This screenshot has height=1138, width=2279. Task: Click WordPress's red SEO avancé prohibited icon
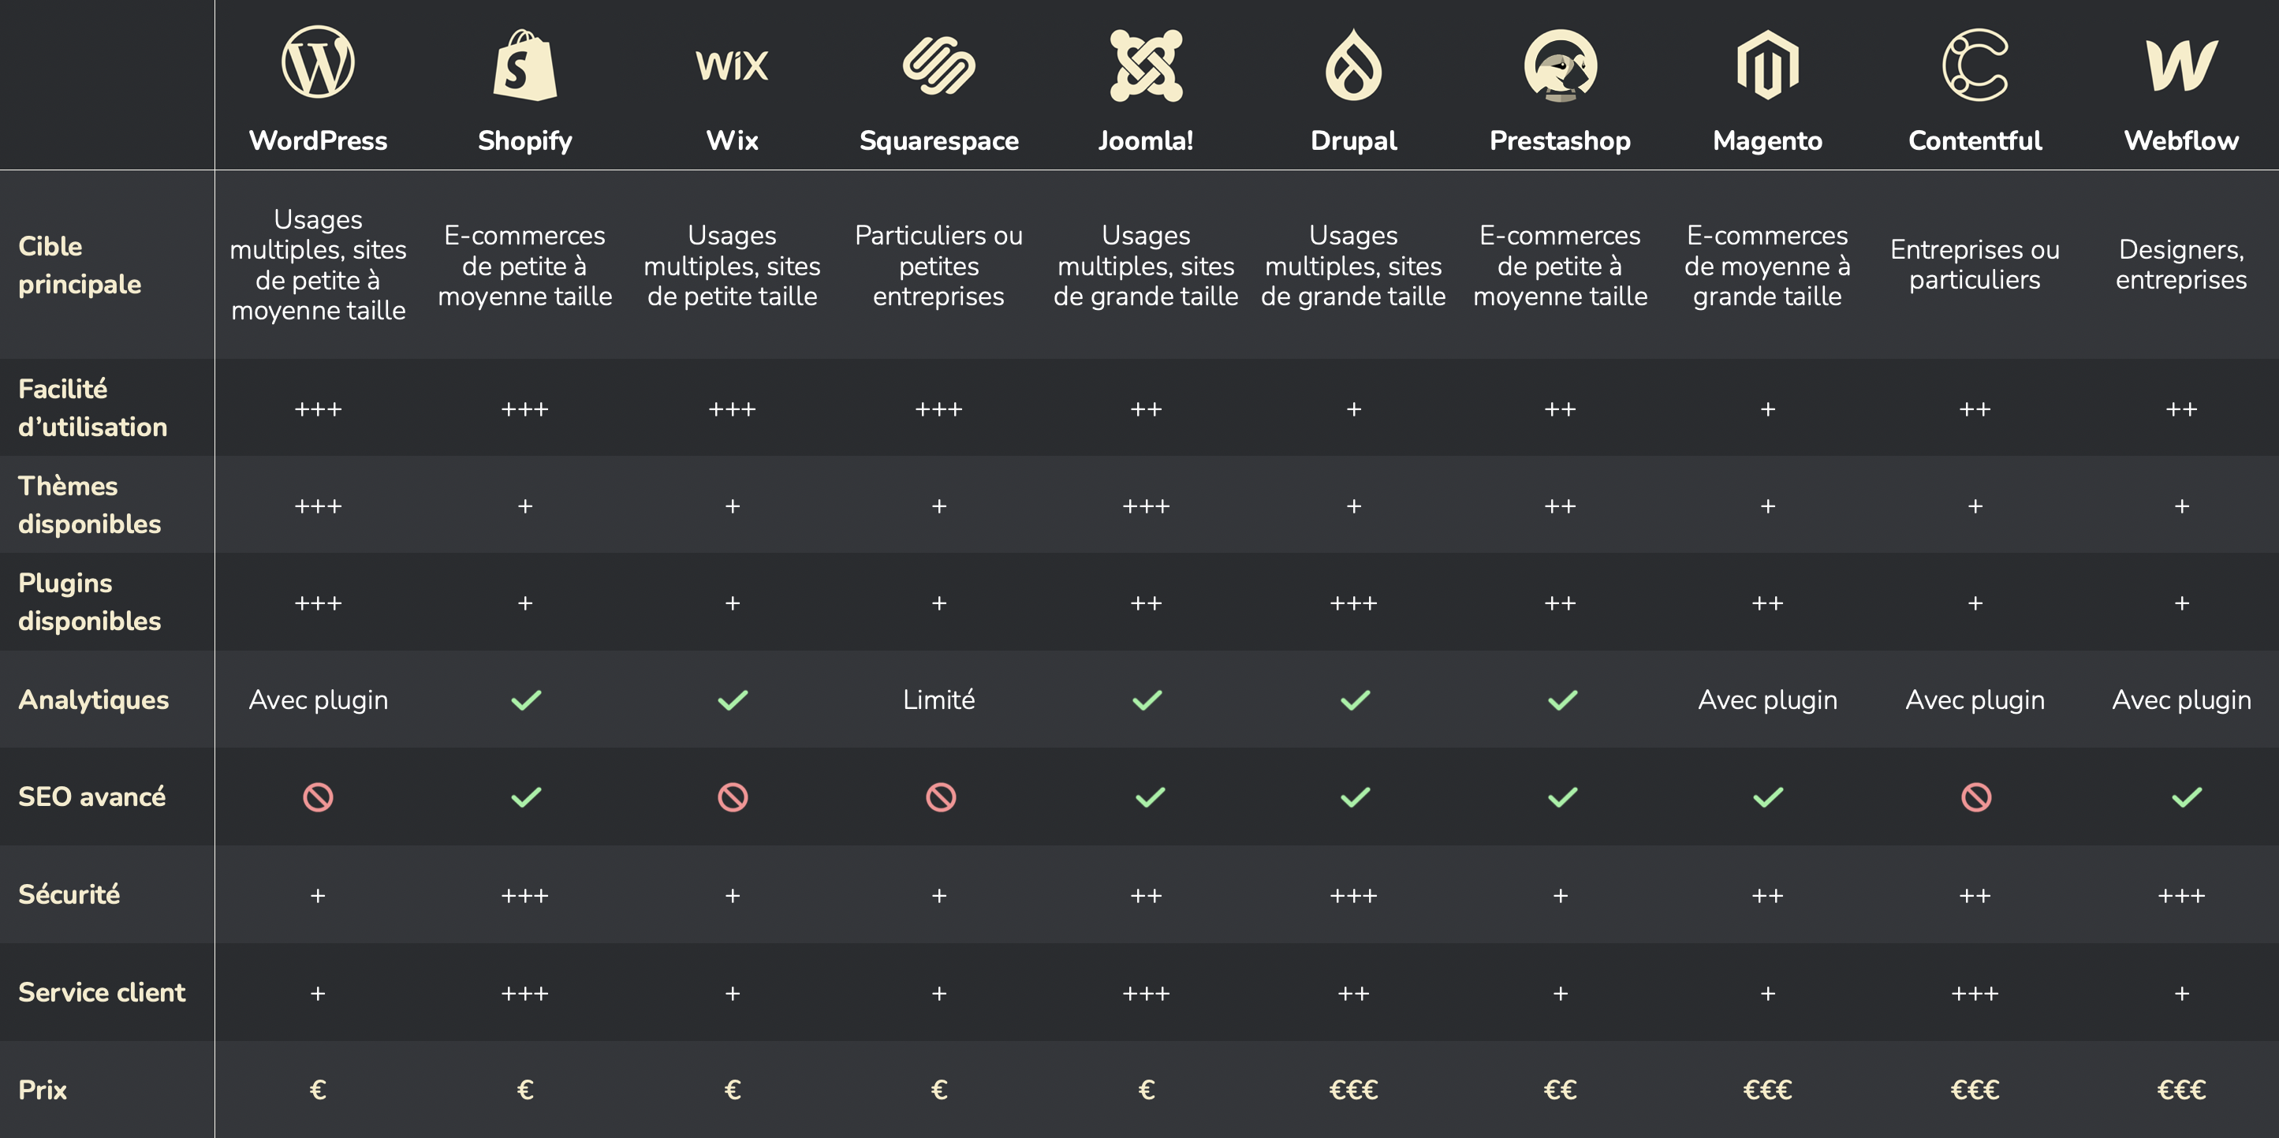pyautogui.click(x=318, y=797)
